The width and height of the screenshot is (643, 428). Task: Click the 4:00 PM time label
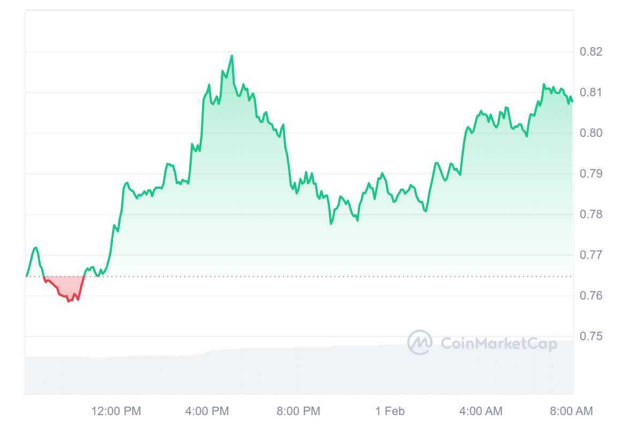coord(208,411)
